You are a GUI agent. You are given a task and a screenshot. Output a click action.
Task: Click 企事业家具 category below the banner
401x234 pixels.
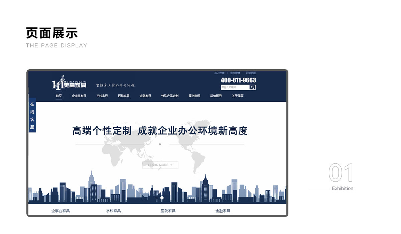(x=60, y=211)
